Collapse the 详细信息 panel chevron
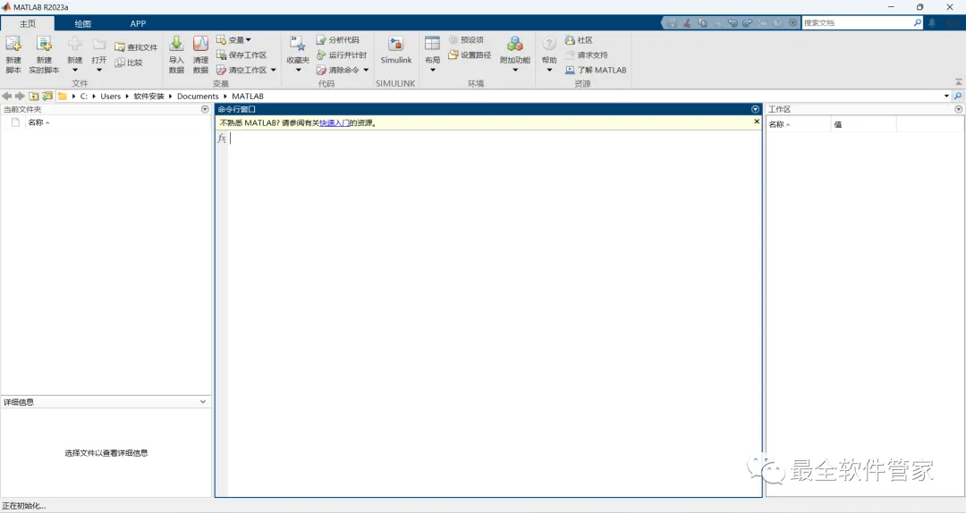The width and height of the screenshot is (966, 513). [203, 401]
